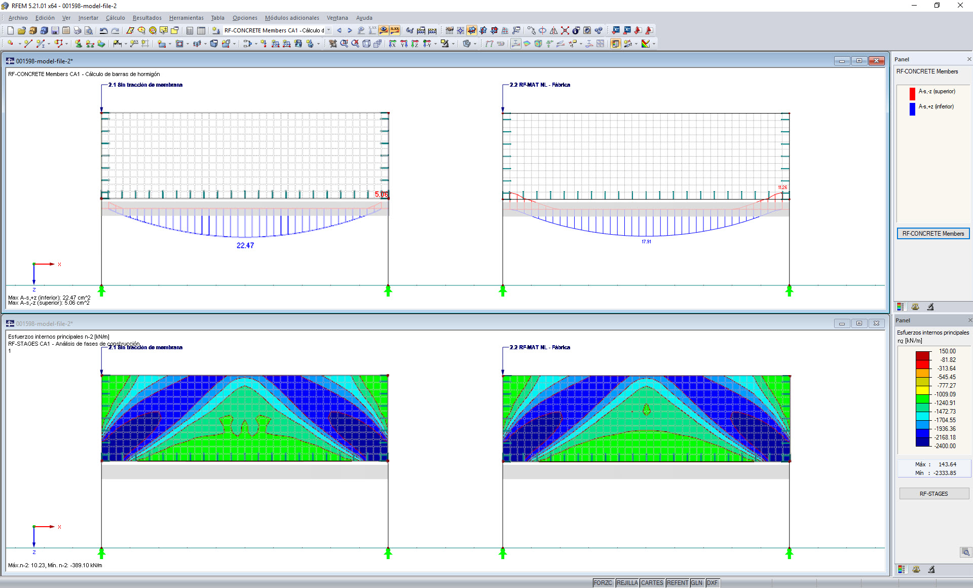Go to next load case arrow
Viewport: 973px width, 588px height.
(x=350, y=30)
